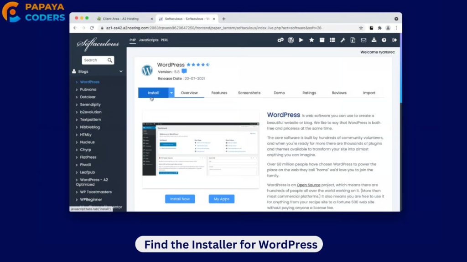467x262 pixels.
Task: Open a new browser tab
Action: click(223, 19)
